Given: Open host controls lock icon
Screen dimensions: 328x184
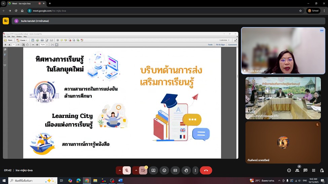Looking at the screenshot, I should tap(322, 171).
